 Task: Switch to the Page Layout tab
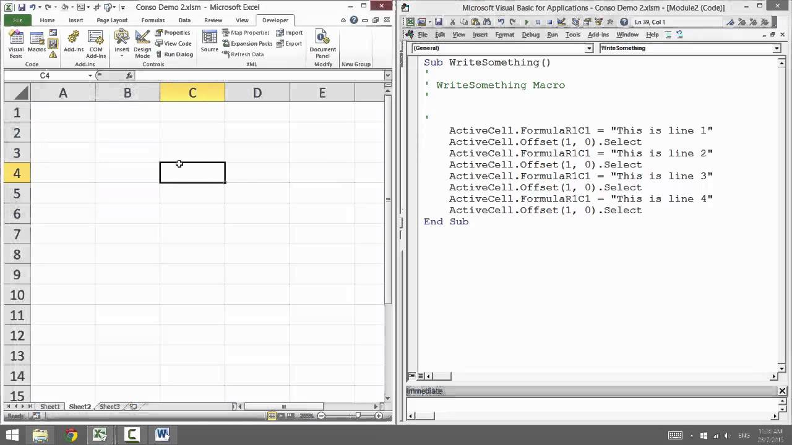[112, 20]
